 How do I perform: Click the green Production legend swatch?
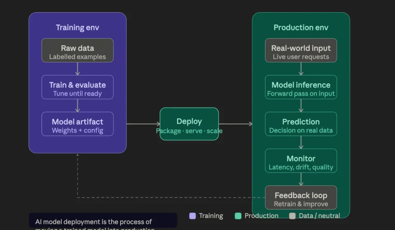pos(238,216)
